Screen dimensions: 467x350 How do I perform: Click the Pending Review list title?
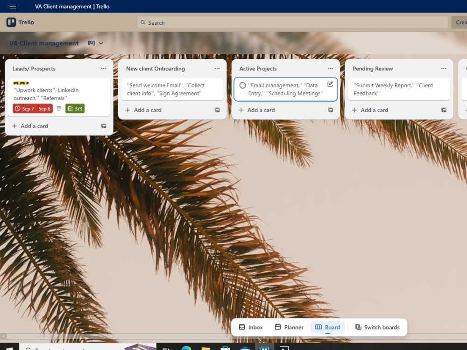[373, 69]
